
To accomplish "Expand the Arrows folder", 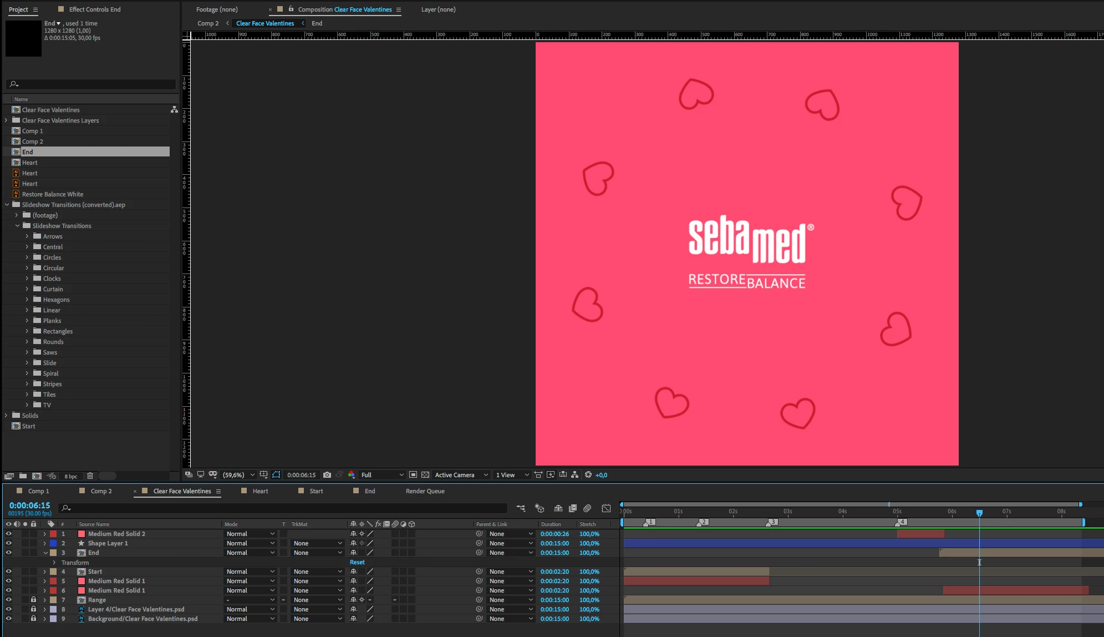I will coord(27,236).
